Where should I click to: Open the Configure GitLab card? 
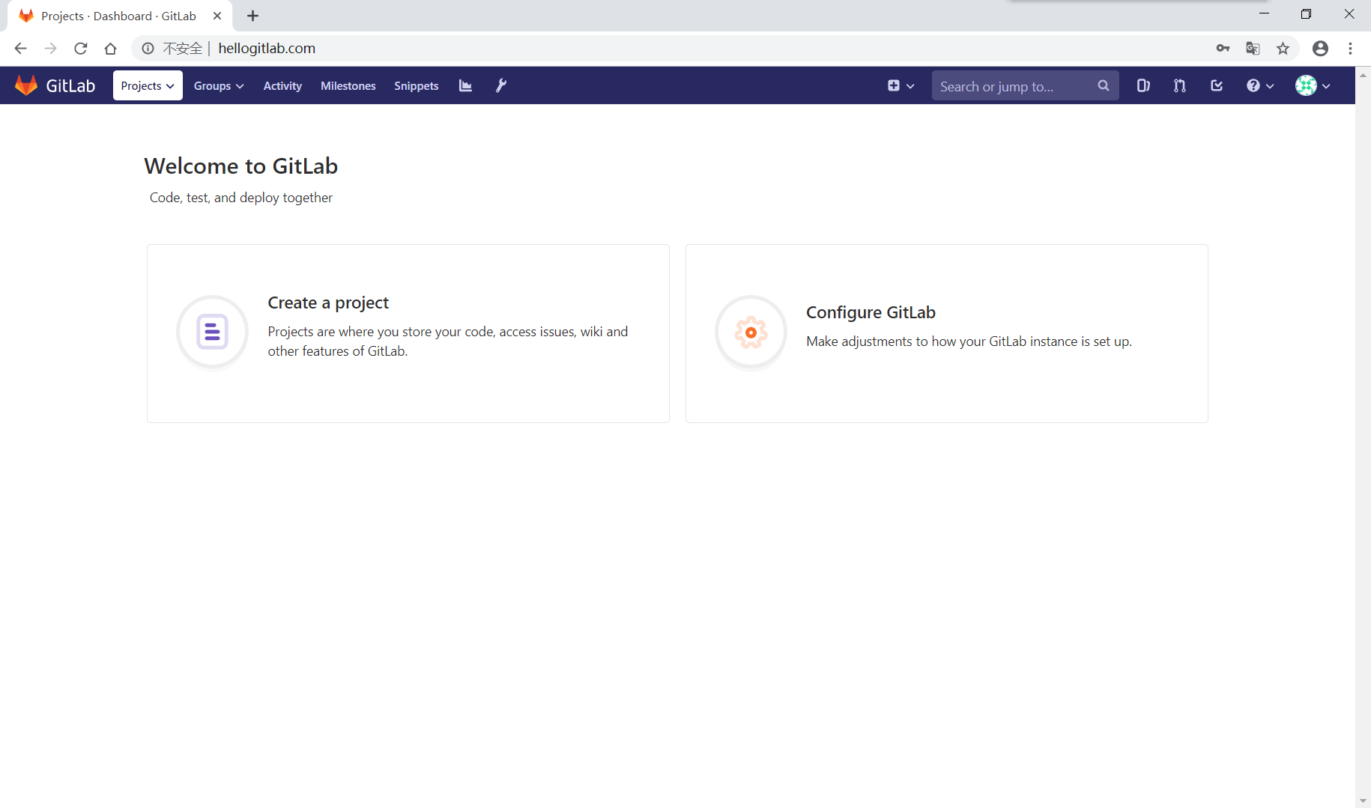pos(946,333)
